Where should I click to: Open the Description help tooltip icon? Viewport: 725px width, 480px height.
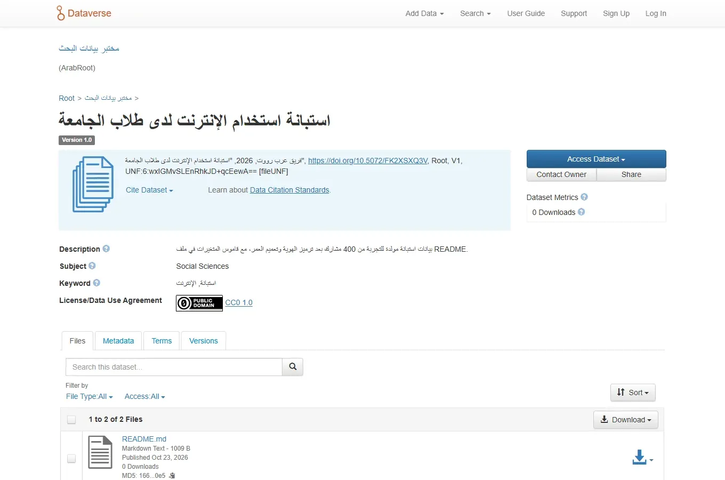point(106,249)
